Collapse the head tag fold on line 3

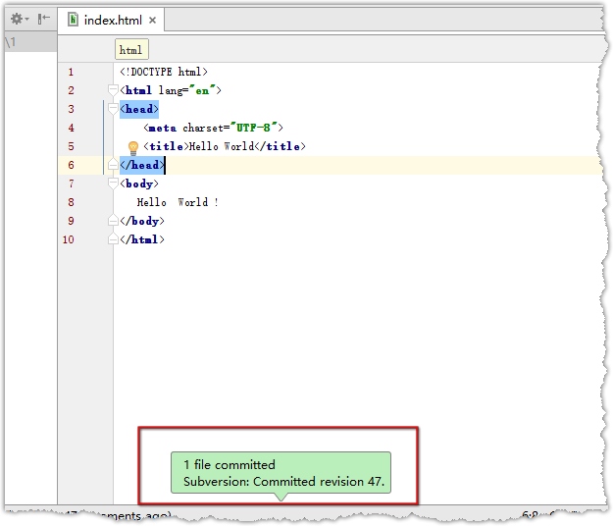113,109
